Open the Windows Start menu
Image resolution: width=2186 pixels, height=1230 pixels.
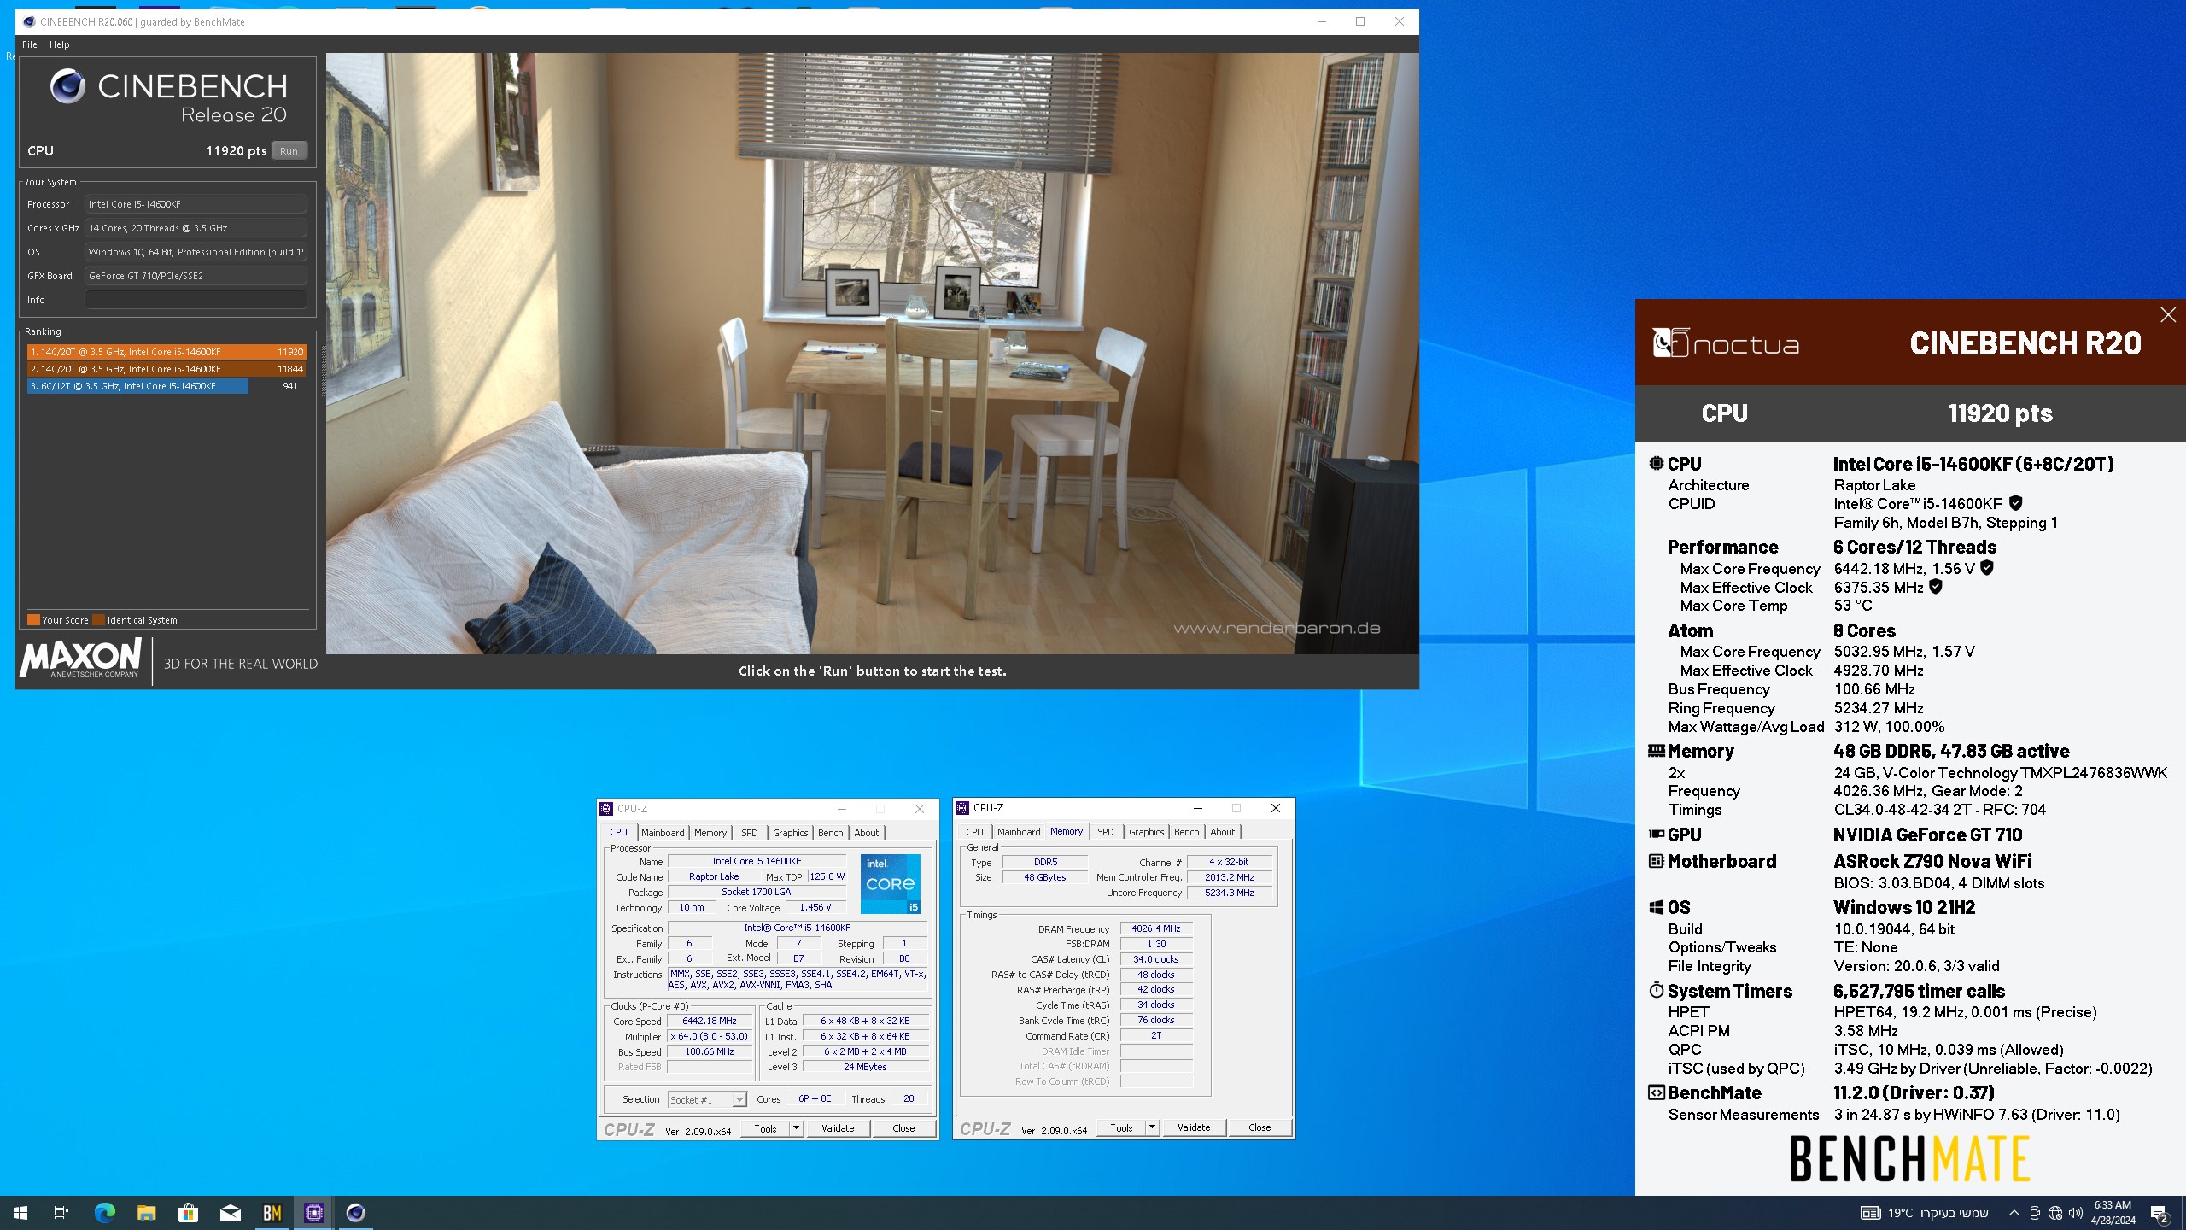point(20,1212)
